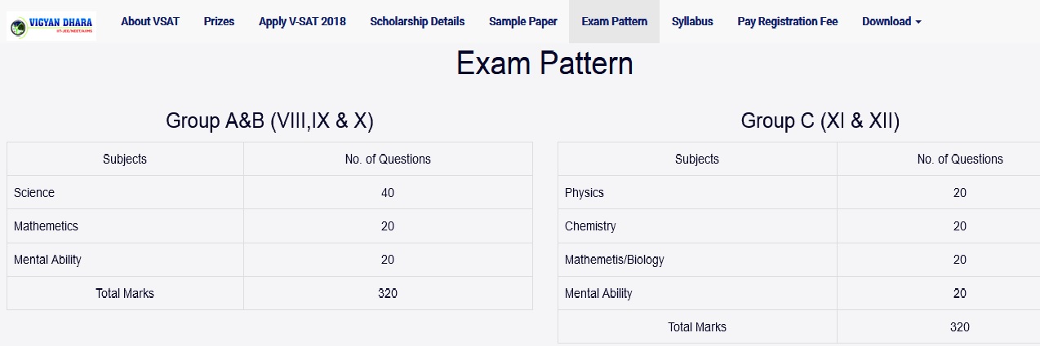Expand the Download dropdown menu
The width and height of the screenshot is (1040, 346).
pyautogui.click(x=891, y=21)
